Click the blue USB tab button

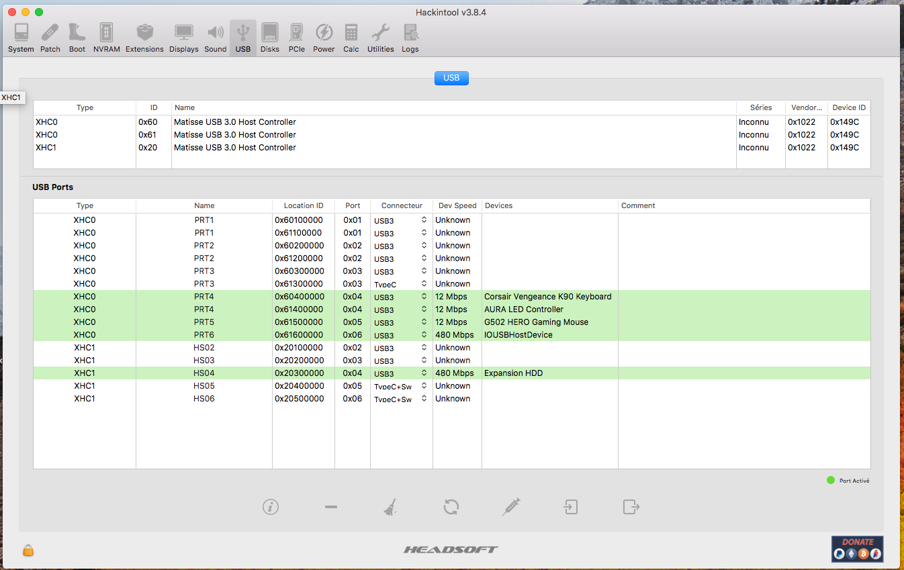[x=451, y=78]
